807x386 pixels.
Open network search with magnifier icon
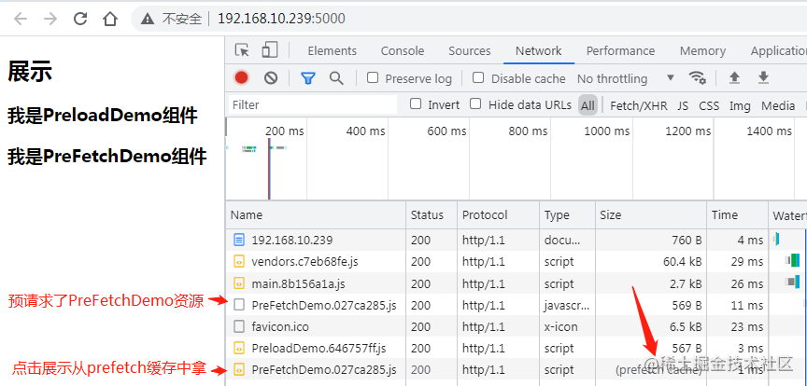point(336,78)
